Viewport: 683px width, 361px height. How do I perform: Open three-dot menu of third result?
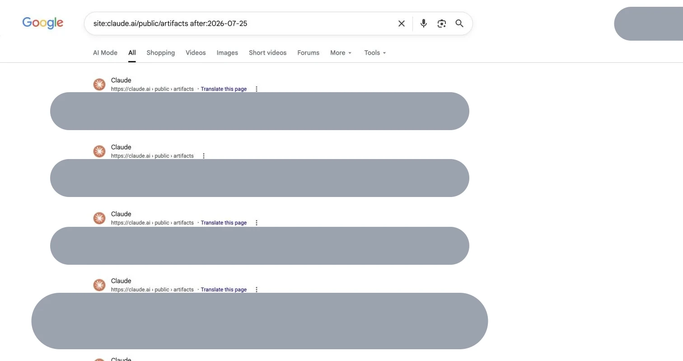[x=257, y=223]
